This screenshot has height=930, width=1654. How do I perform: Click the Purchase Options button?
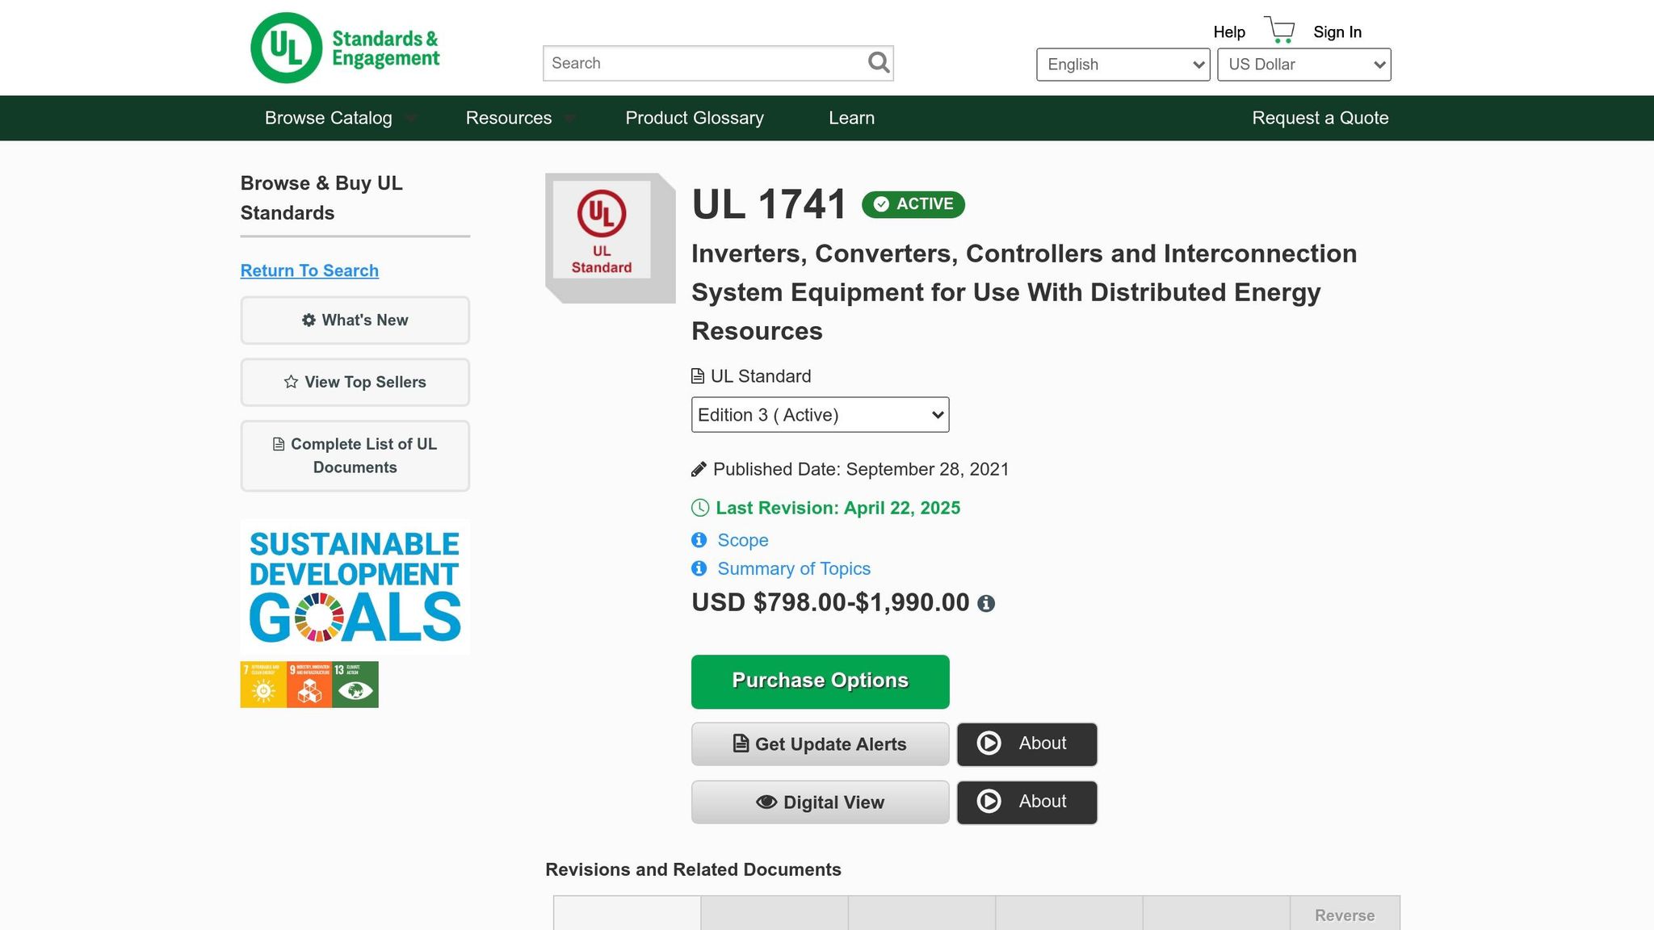(820, 681)
